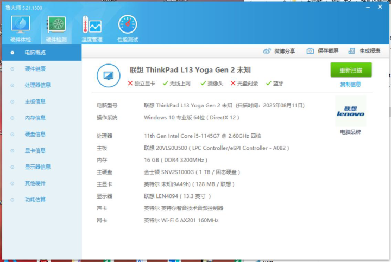Minimize the 鲁大师 window

(368, 7)
